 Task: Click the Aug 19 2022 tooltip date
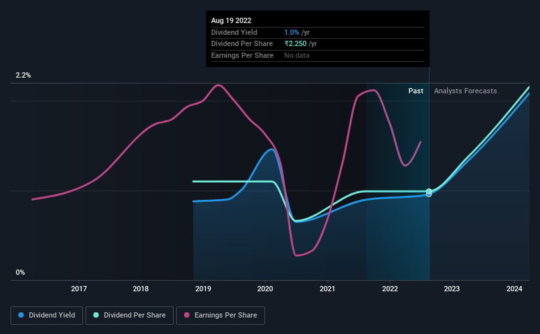click(x=231, y=20)
